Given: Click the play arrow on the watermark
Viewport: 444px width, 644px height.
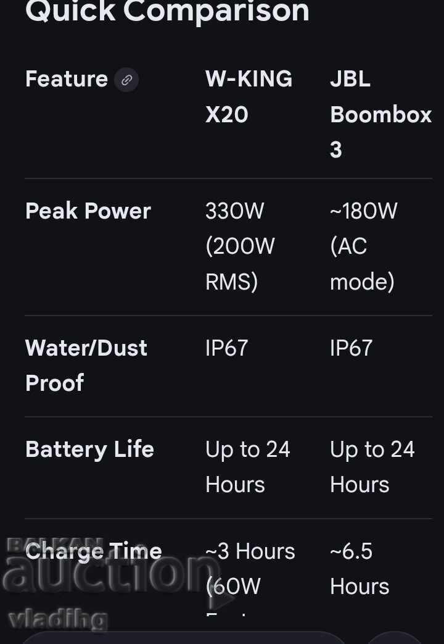Looking at the screenshot, I should pyautogui.click(x=222, y=596).
